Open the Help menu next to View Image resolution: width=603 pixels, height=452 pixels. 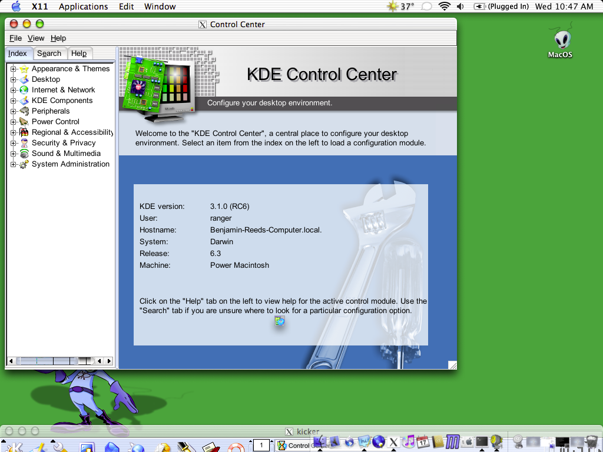pos(58,38)
